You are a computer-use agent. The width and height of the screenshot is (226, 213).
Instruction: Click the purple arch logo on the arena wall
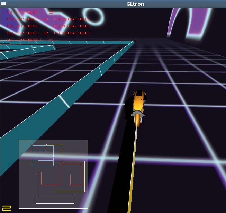tap(189, 23)
